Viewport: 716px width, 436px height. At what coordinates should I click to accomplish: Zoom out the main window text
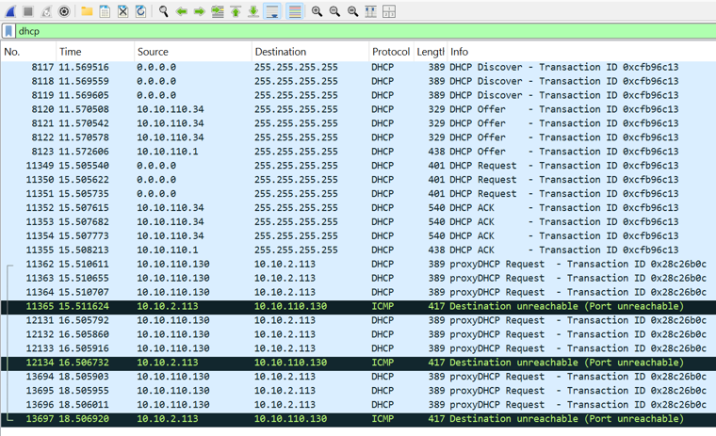pyautogui.click(x=334, y=11)
